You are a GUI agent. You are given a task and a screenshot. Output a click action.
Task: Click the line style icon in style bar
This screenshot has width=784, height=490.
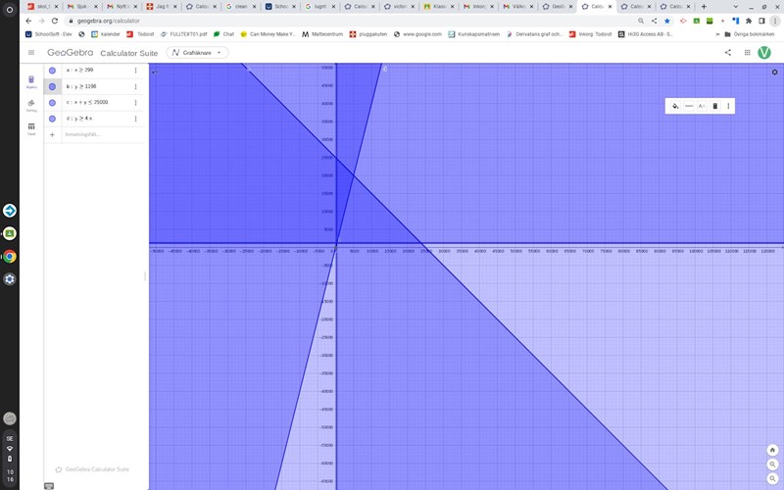689,106
